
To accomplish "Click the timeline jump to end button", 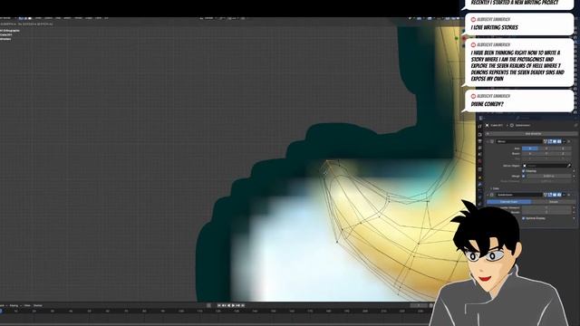I will click(243, 306).
